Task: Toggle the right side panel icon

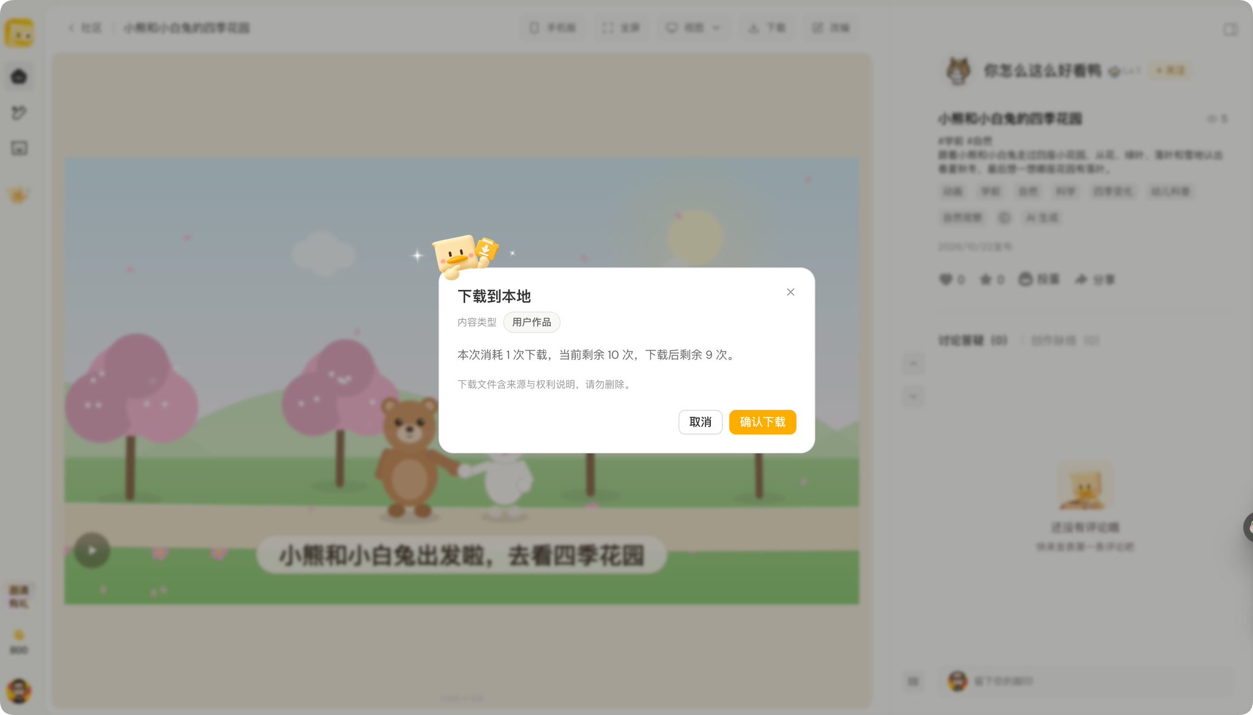Action: click(1230, 29)
